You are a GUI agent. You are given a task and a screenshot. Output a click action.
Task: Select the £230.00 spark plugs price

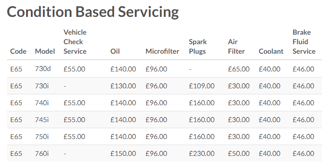tap(202, 153)
